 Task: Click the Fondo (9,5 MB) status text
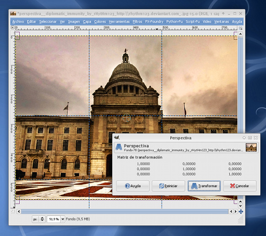click(78, 219)
